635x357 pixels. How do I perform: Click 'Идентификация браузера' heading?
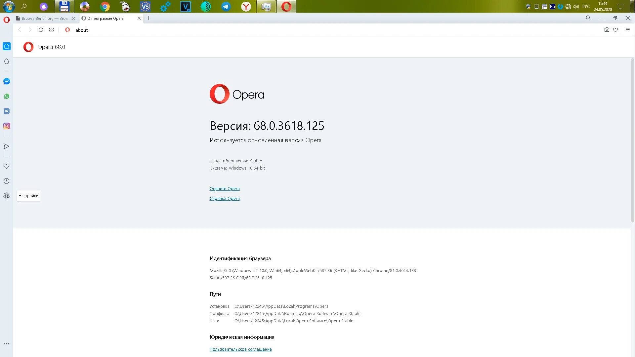point(240,258)
